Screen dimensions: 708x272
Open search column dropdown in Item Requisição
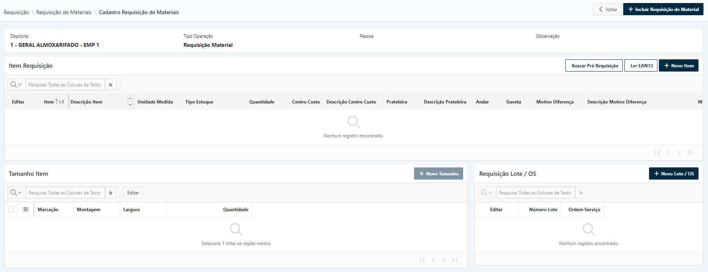click(16, 85)
